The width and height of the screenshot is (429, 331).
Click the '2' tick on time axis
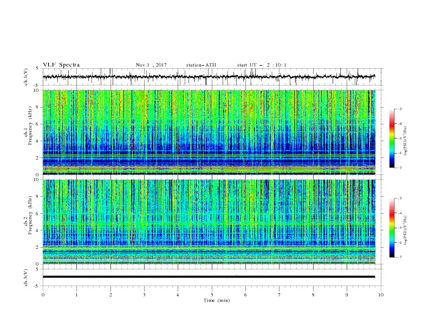coord(110,295)
